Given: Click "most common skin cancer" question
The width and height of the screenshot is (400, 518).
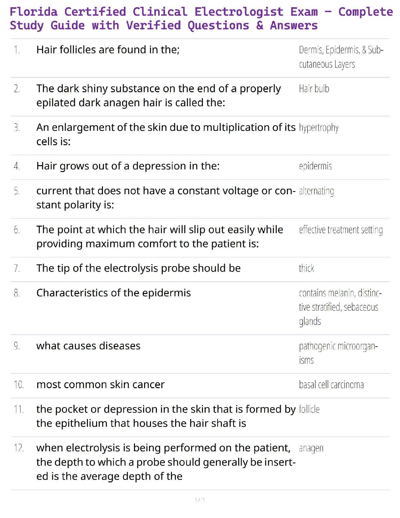Looking at the screenshot, I should [100, 385].
